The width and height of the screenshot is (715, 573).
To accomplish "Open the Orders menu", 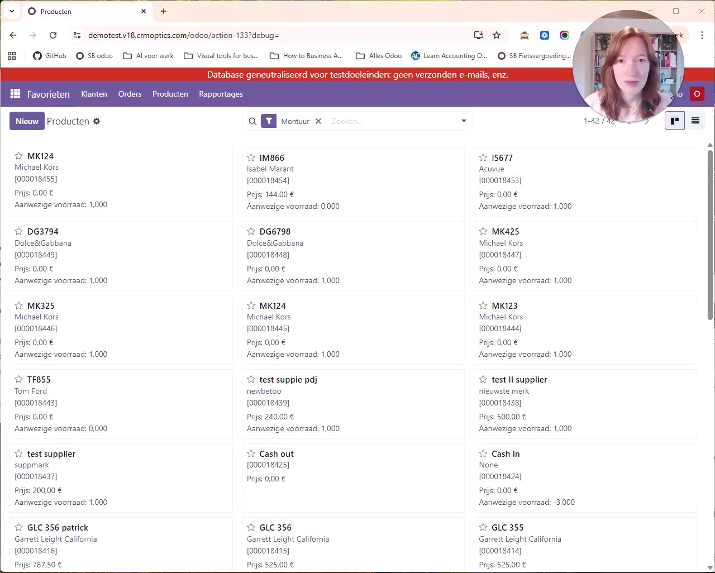I will [130, 94].
